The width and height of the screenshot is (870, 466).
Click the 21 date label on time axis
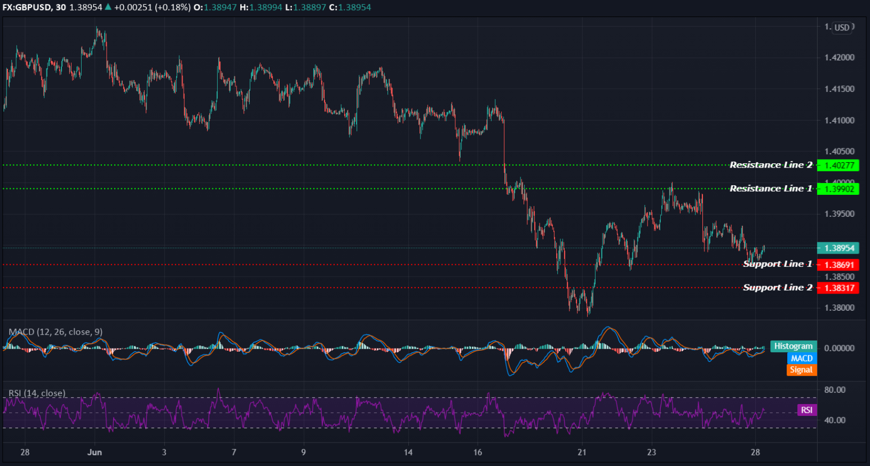[x=582, y=453]
